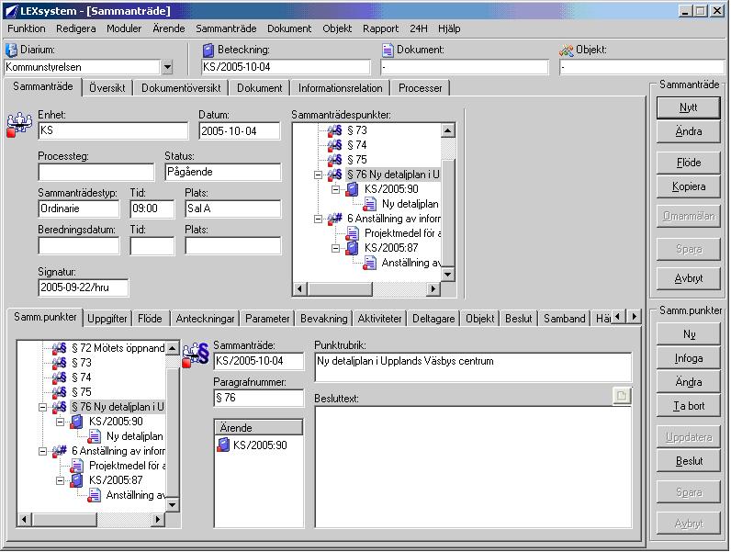The image size is (731, 552).
Task: Open the Anteckningar tab
Action: point(205,319)
